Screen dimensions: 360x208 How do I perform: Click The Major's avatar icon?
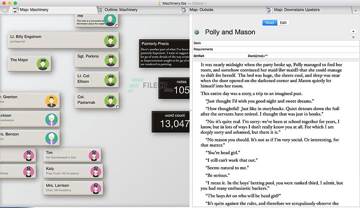tap(43, 64)
